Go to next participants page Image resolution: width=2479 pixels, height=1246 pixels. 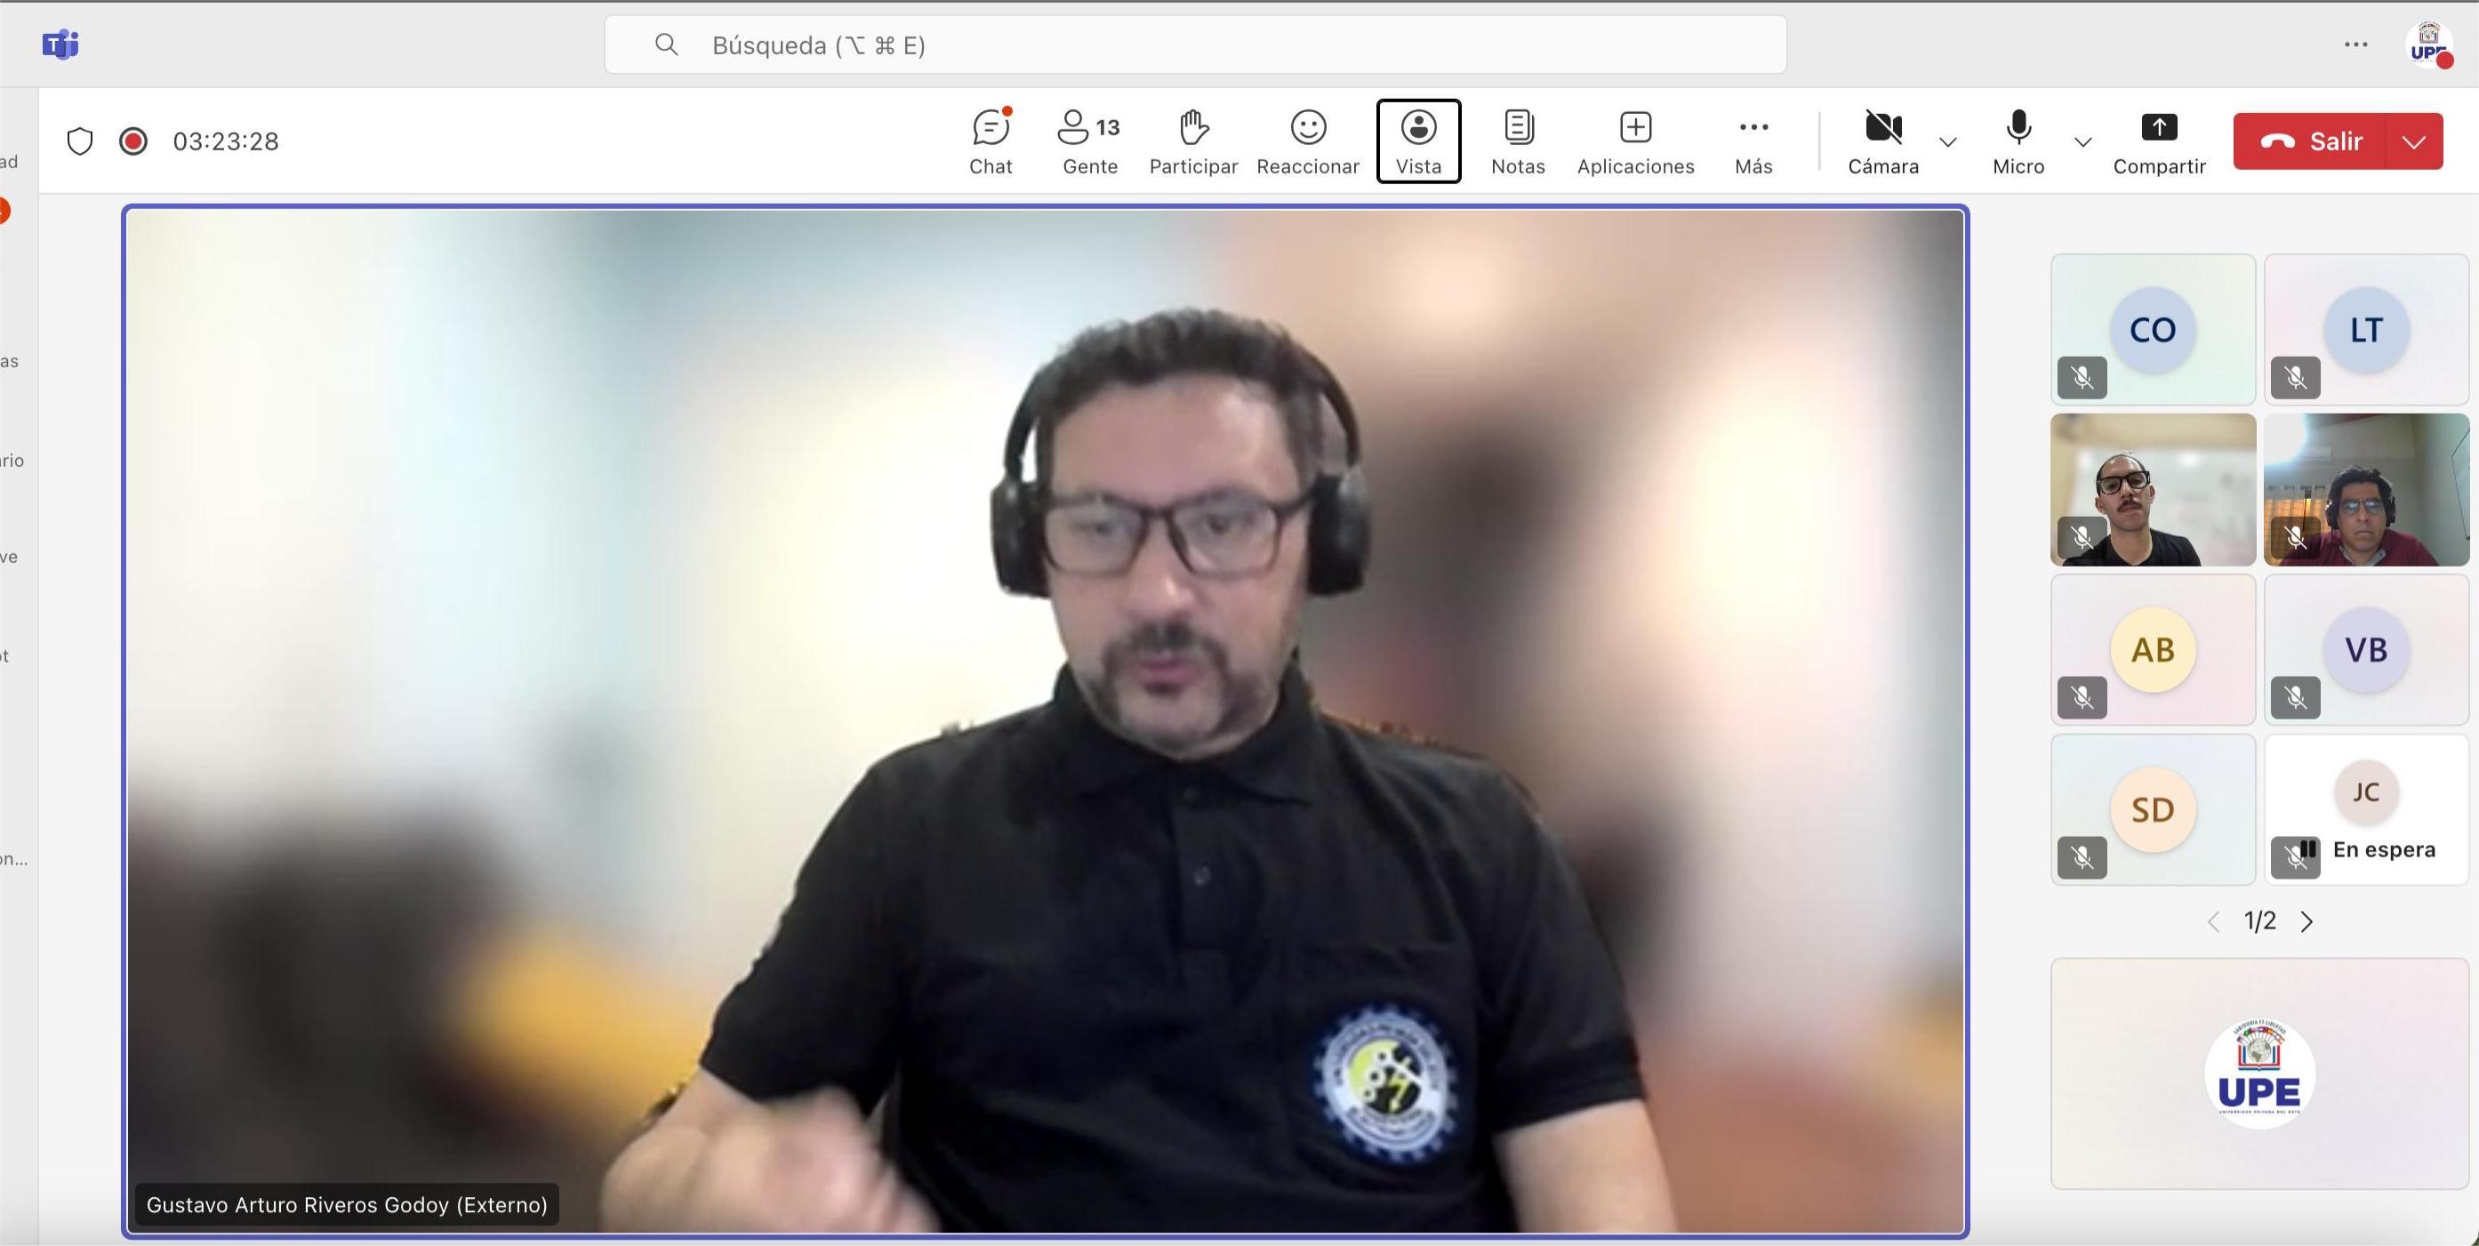point(2307,921)
